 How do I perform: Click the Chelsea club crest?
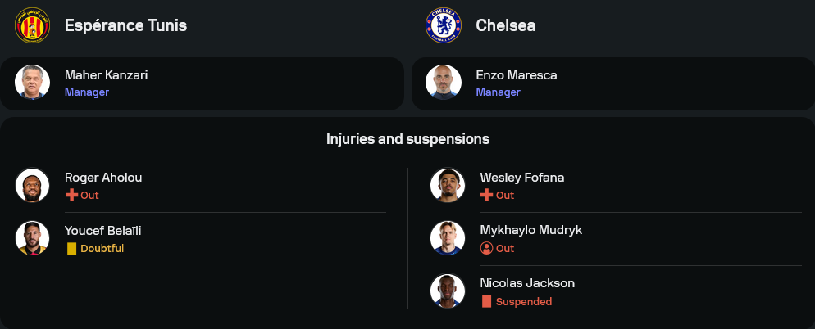point(443,25)
